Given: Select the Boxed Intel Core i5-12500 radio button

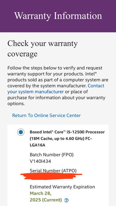Looking at the screenshot, I should click(x=21, y=132).
